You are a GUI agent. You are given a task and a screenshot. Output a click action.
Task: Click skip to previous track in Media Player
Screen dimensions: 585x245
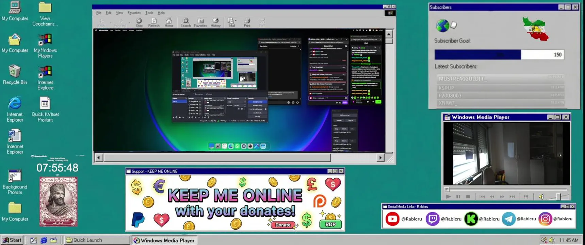click(482, 196)
